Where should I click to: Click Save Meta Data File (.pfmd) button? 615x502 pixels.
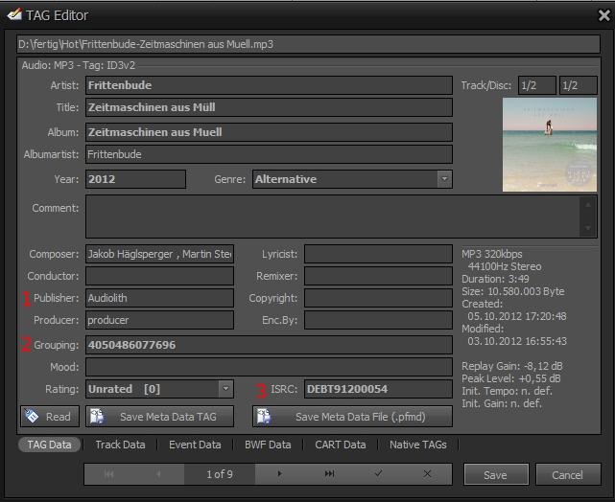pyautogui.click(x=352, y=416)
